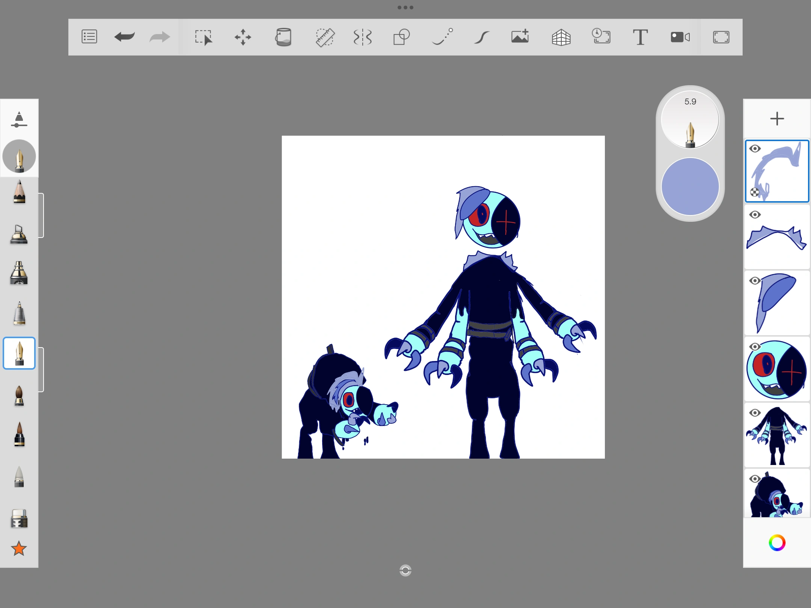Undo the last stroke
The image size is (811, 608).
coord(124,37)
